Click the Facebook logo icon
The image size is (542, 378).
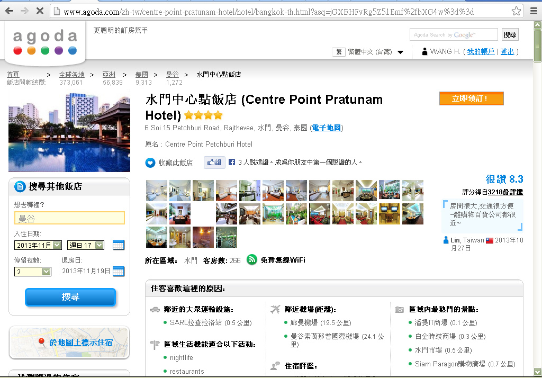click(232, 162)
